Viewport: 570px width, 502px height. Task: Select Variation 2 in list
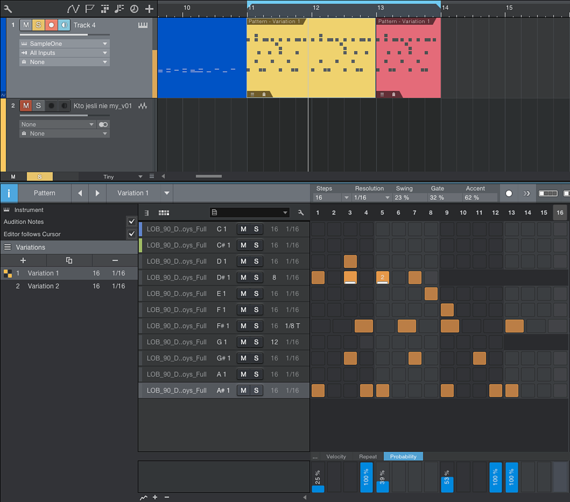69,286
